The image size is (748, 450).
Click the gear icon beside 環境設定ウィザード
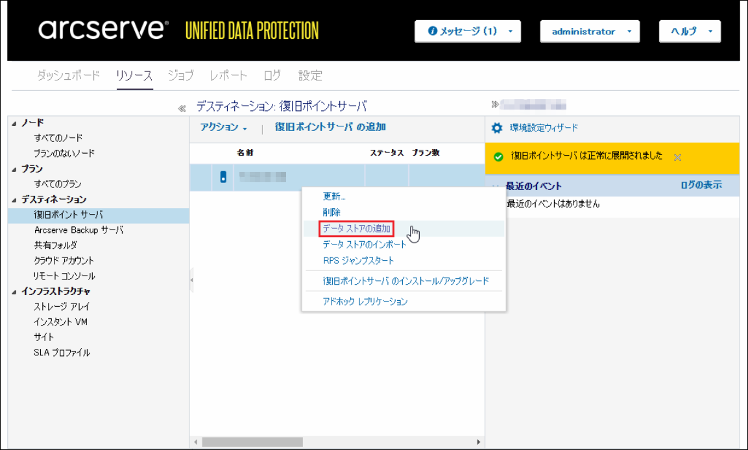(x=497, y=128)
